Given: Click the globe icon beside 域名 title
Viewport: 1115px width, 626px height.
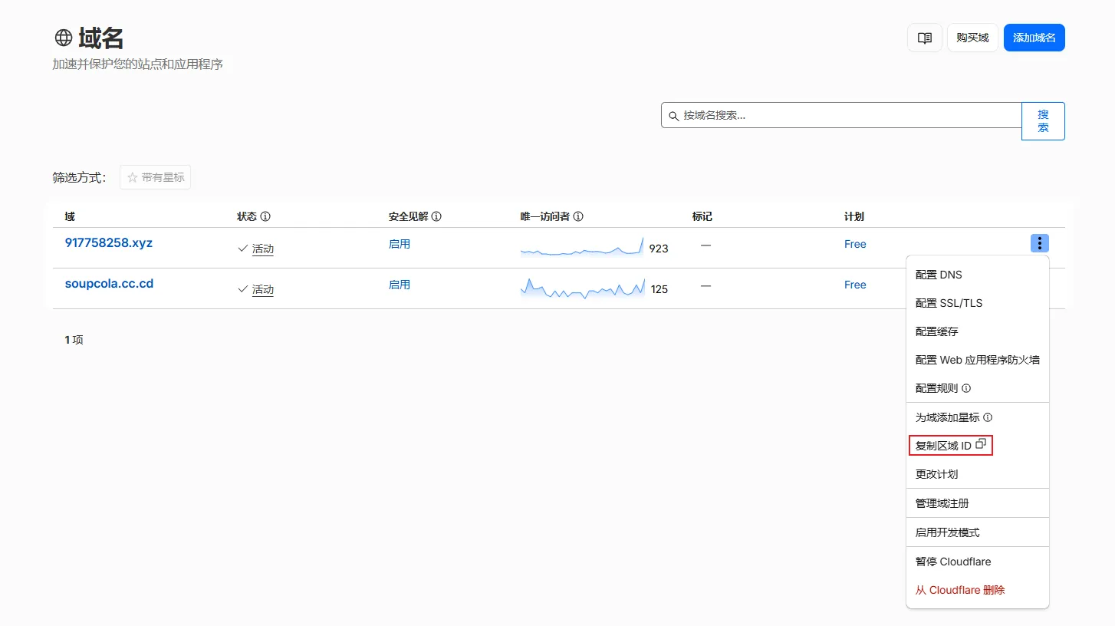Looking at the screenshot, I should pyautogui.click(x=63, y=38).
